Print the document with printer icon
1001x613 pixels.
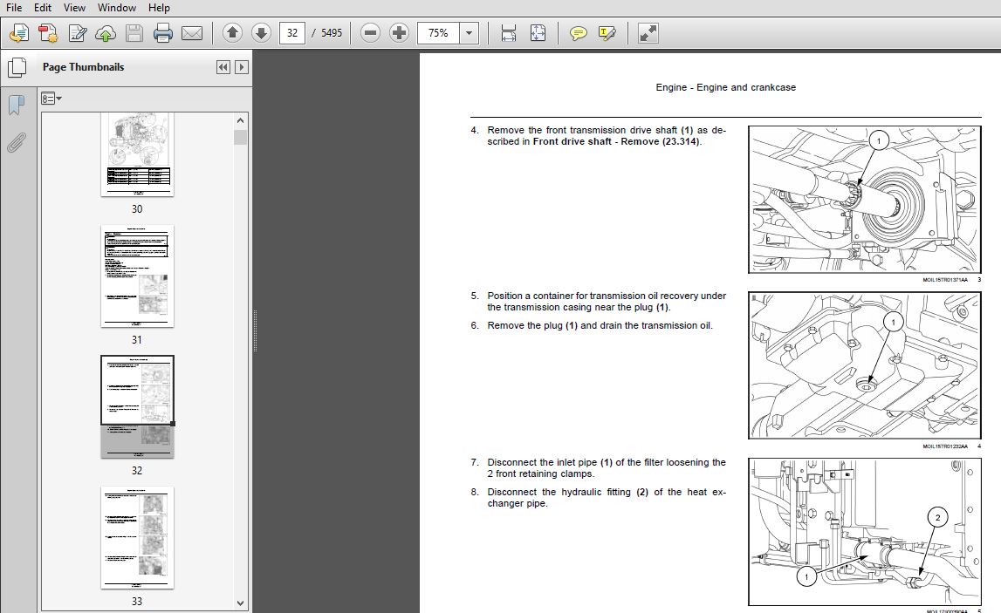pos(163,33)
